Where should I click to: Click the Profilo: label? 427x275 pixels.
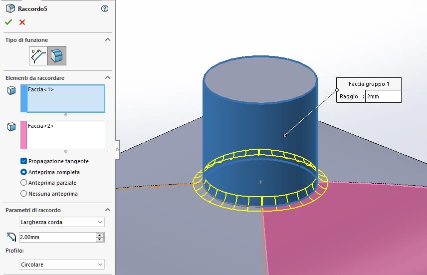coord(14,251)
